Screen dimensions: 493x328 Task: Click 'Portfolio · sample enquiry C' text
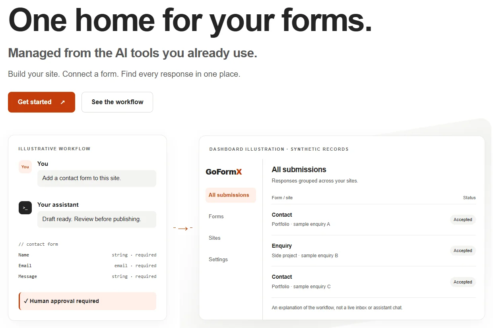click(301, 287)
